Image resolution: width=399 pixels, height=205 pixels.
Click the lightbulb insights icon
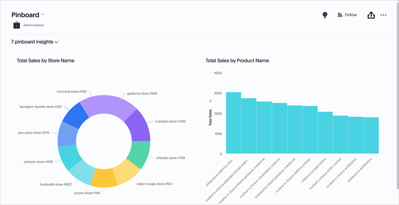click(325, 15)
